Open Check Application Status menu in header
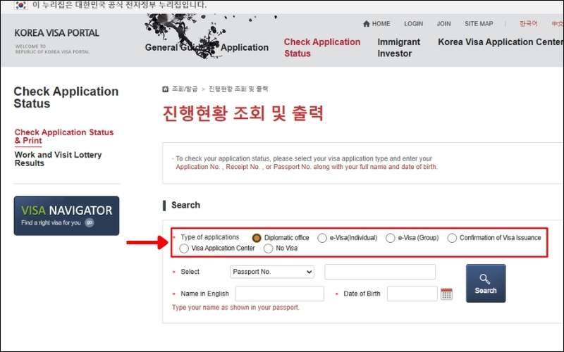The height and width of the screenshot is (352, 564). tap(322, 47)
